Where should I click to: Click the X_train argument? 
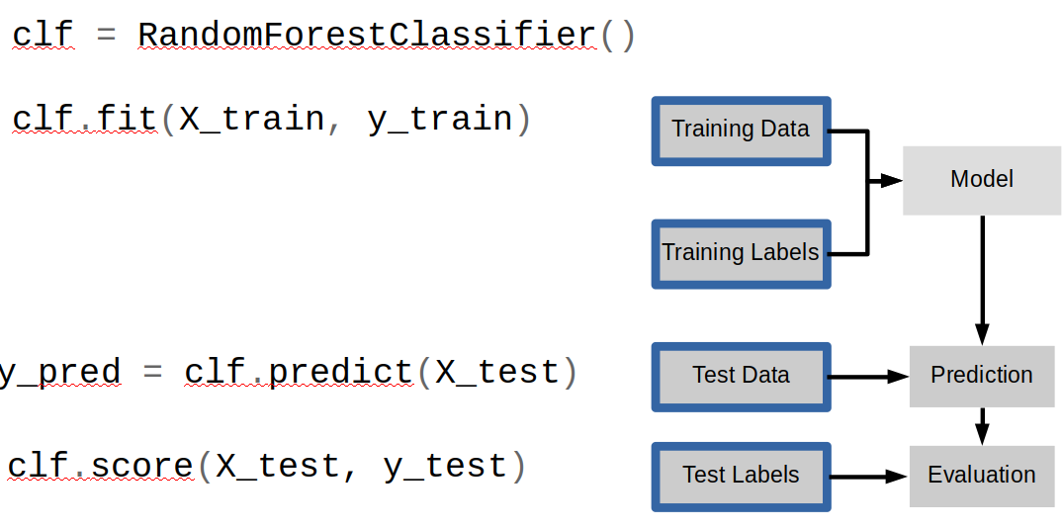[252, 120]
